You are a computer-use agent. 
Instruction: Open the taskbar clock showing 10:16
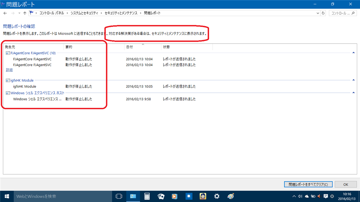pyautogui.click(x=347, y=196)
